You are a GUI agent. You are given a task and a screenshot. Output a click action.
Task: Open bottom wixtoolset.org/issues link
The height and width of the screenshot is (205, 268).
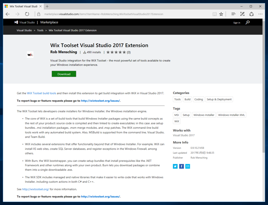tap(100, 197)
